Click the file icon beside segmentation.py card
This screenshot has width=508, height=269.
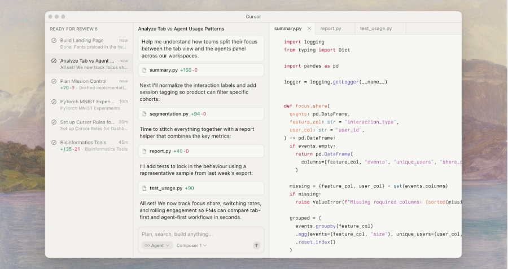tap(144, 114)
